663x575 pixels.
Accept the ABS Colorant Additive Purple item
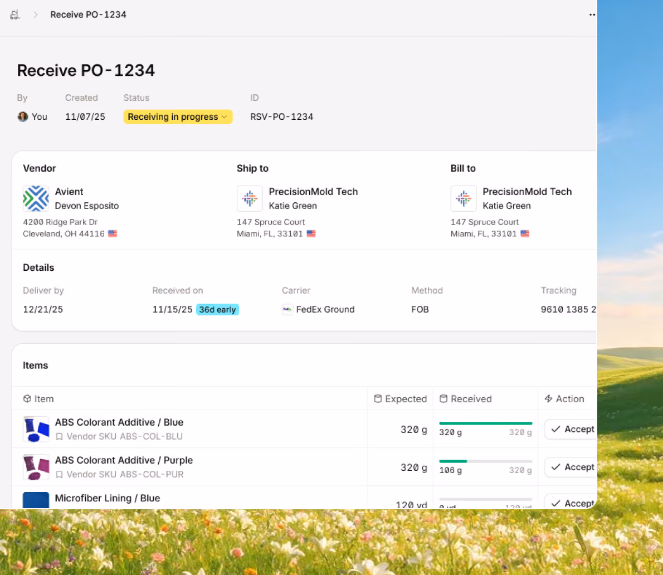tap(571, 467)
